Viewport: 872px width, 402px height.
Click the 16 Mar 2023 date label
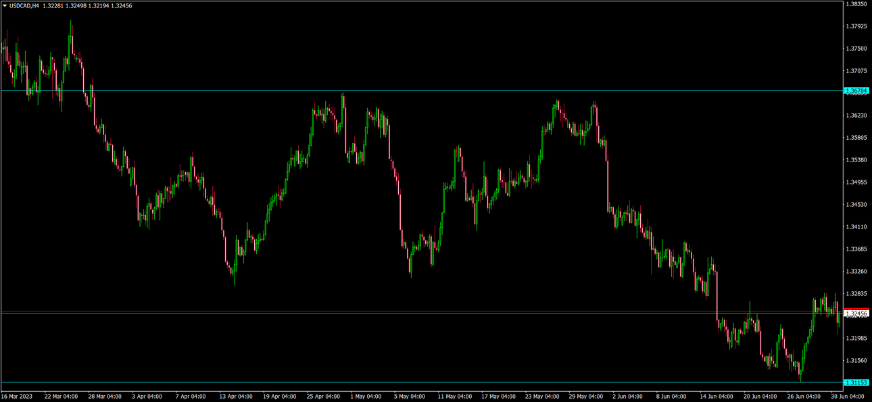[16, 397]
